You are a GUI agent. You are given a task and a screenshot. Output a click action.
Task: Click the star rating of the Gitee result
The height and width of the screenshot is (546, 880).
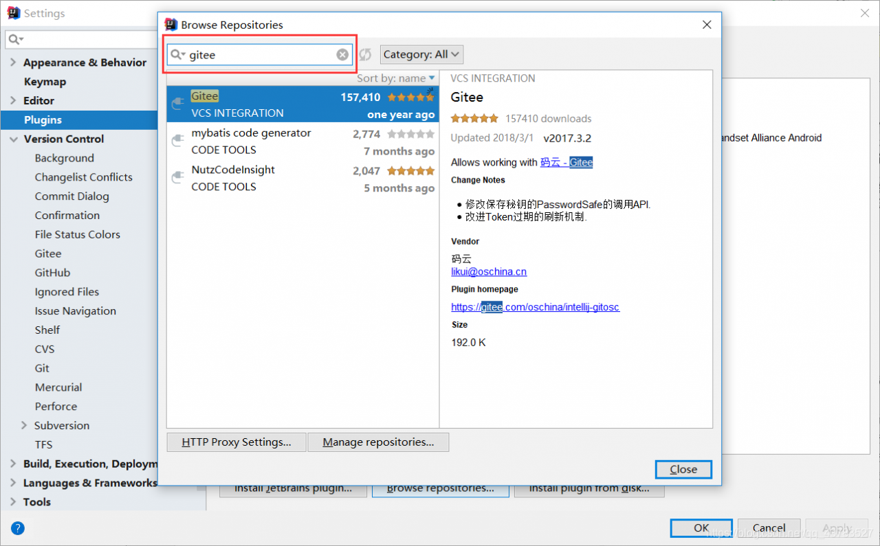pos(410,98)
